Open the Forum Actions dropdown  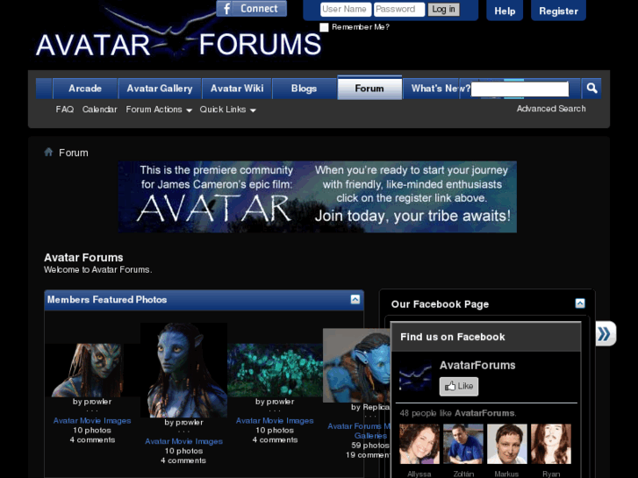click(159, 110)
